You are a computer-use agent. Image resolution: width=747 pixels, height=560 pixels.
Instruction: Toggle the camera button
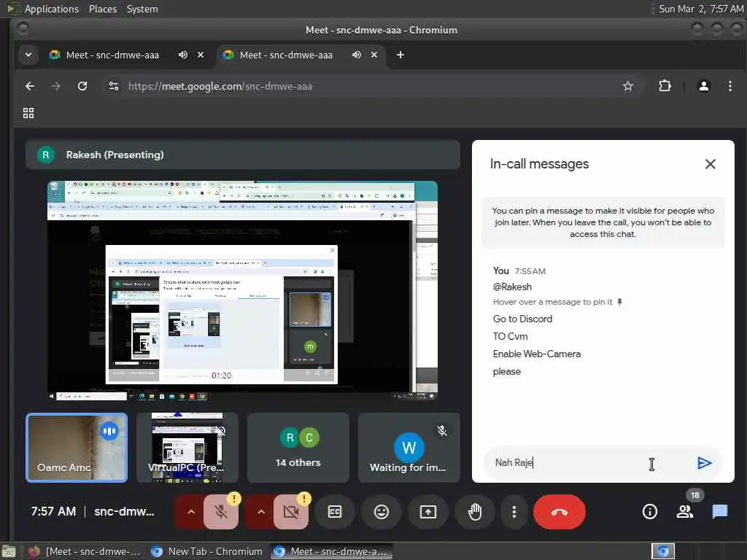pos(290,512)
